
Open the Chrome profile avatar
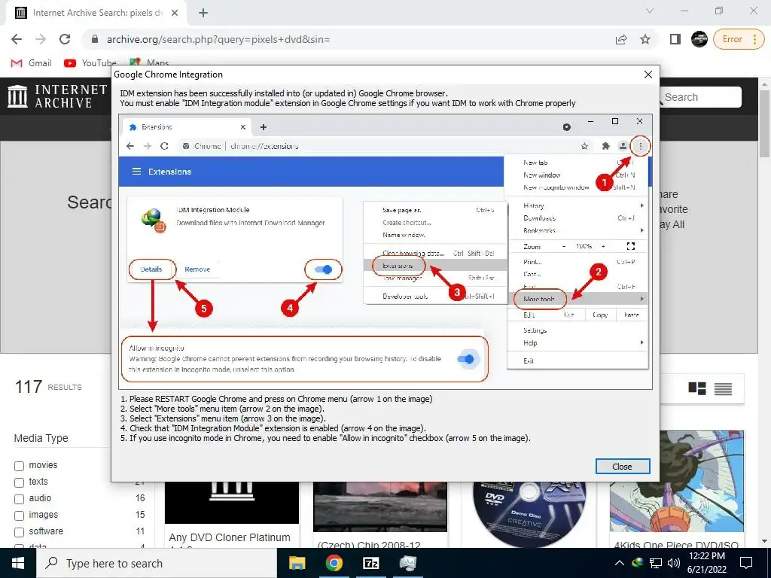699,39
